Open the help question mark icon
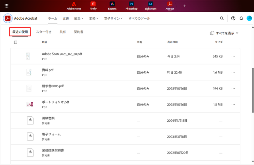Screen dimensions: 254x165 (x=233, y=18)
